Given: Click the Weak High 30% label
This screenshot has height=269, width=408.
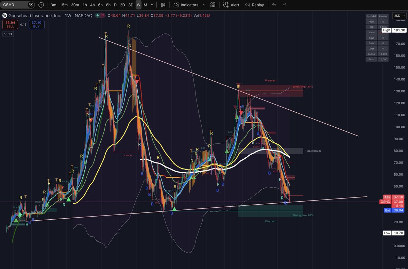Looking at the screenshot, I should click(x=303, y=86).
